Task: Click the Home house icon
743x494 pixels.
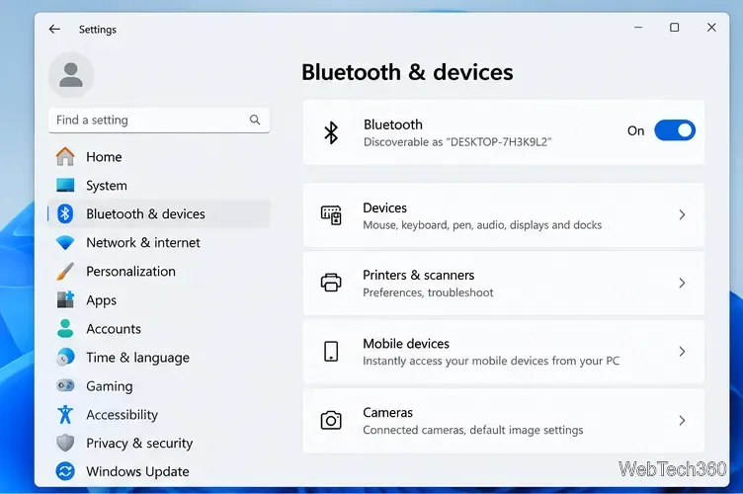Action: (65, 157)
